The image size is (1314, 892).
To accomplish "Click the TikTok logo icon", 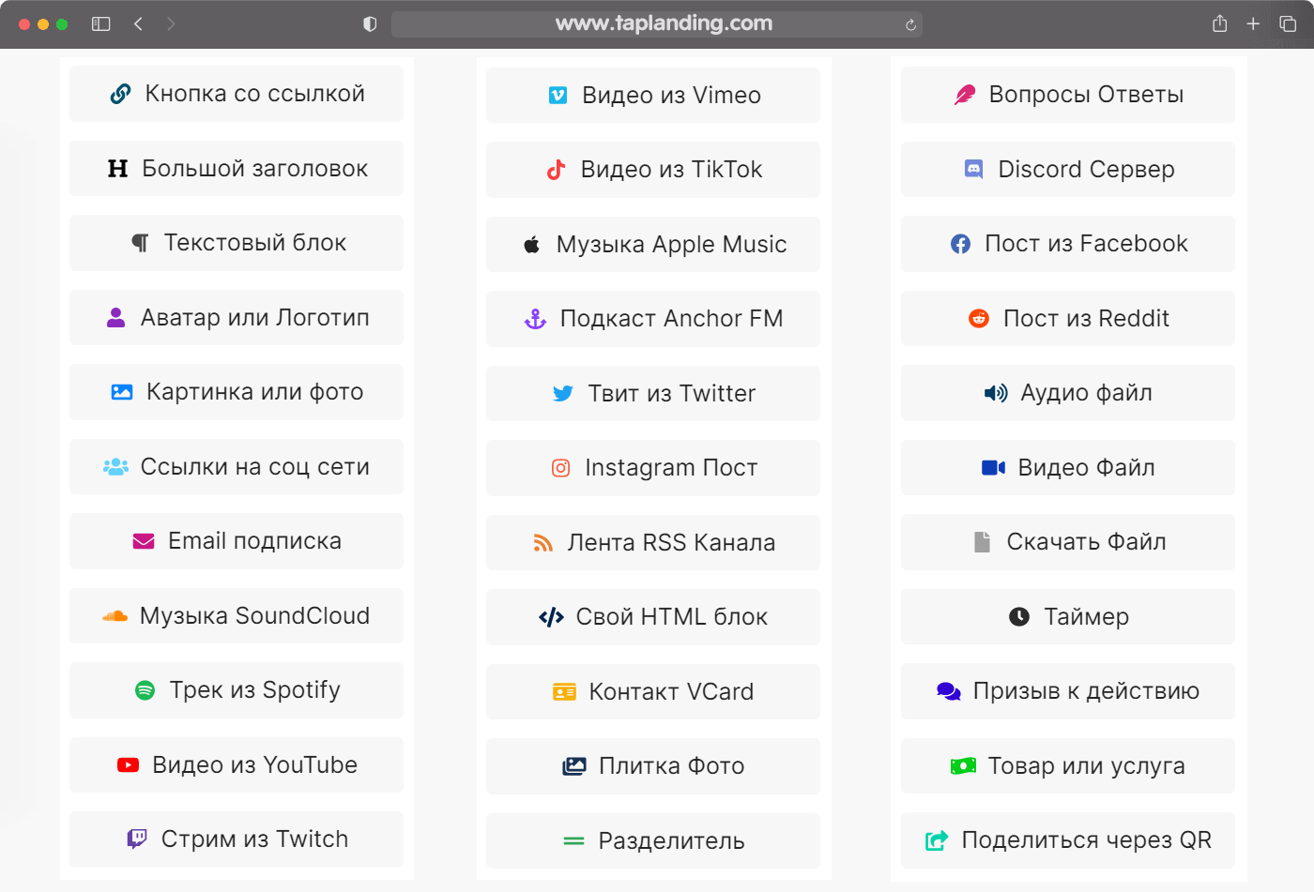I will 556,170.
